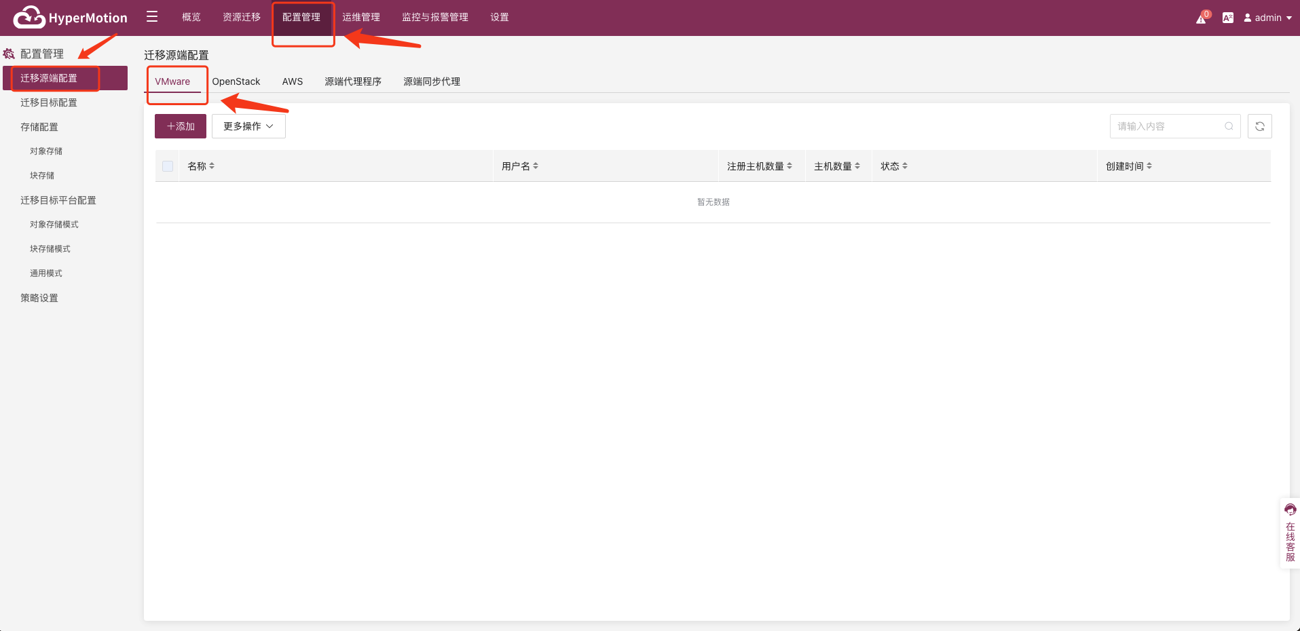The height and width of the screenshot is (631, 1300).
Task: Switch to the 源端同步代理 tab
Action: tap(432, 81)
